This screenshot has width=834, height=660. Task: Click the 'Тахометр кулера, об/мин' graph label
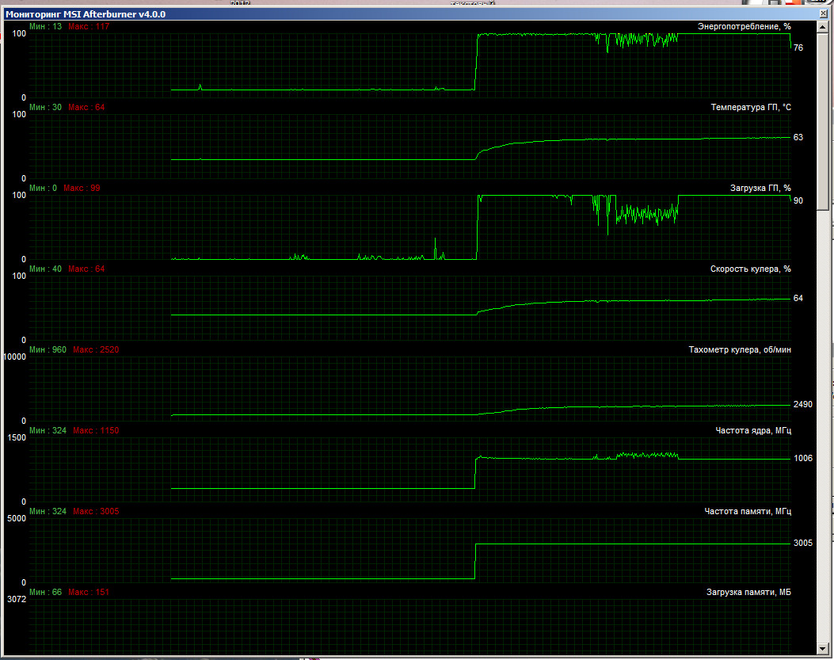pos(740,350)
